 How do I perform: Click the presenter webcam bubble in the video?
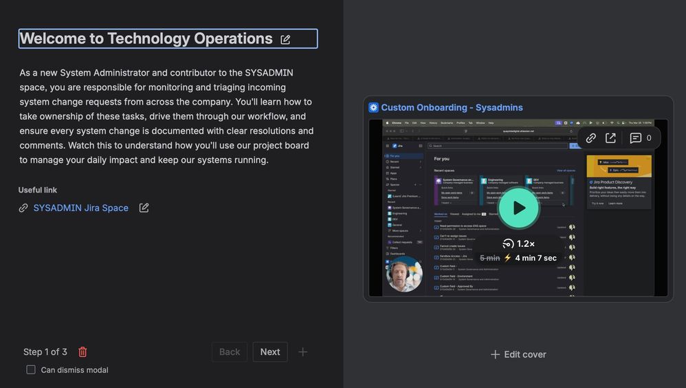(404, 274)
